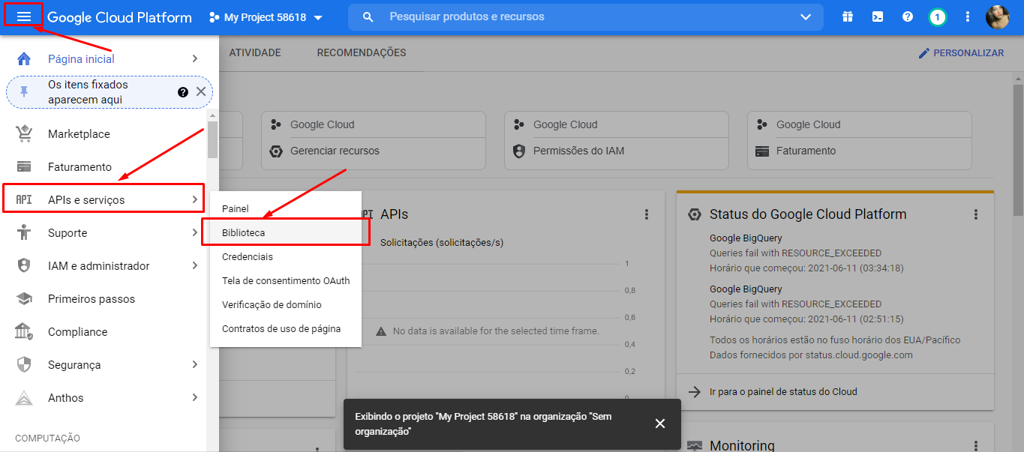Click the Primeiros passos graduation cap icon

tap(24, 298)
